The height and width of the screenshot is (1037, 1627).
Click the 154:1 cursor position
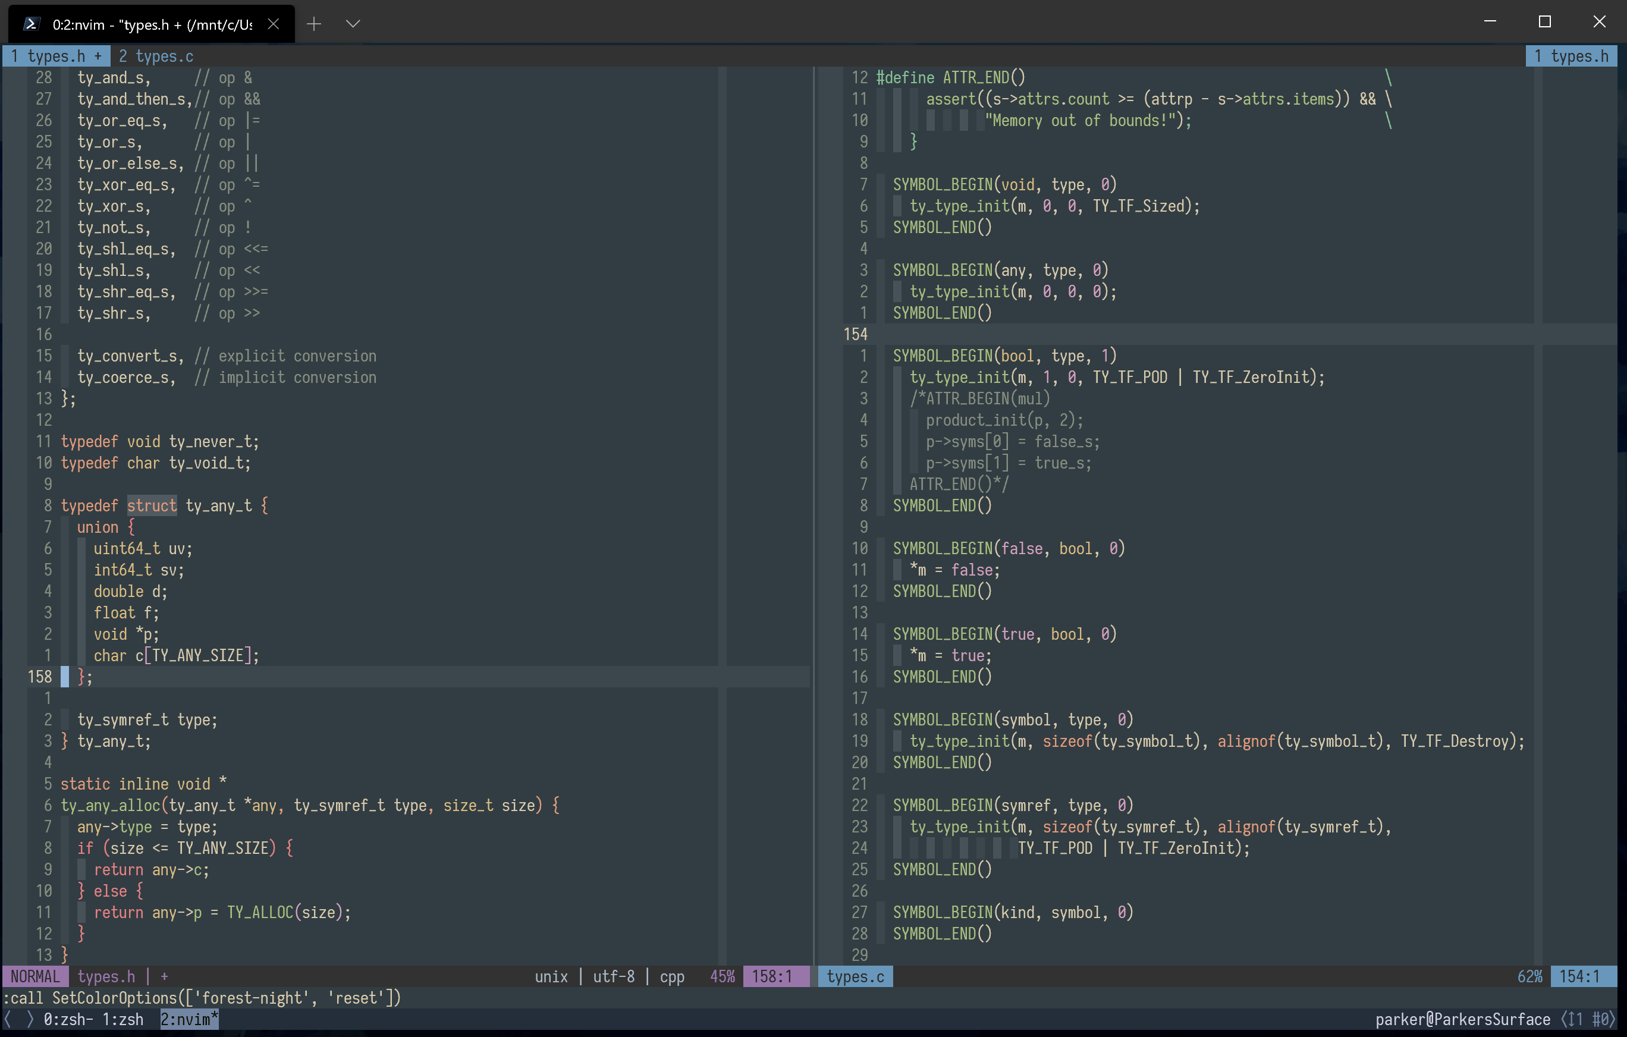click(x=1583, y=976)
